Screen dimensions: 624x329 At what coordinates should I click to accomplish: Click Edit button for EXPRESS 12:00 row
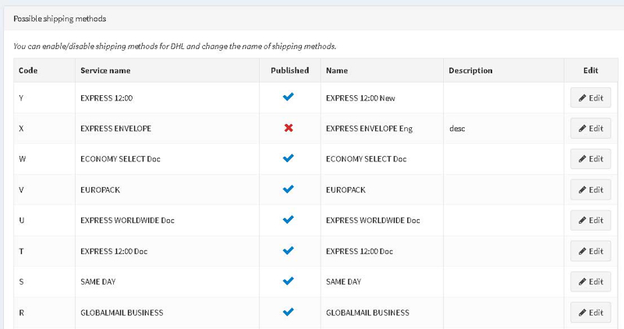[x=590, y=98]
